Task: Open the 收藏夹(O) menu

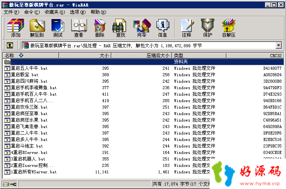Action: coord(55,12)
